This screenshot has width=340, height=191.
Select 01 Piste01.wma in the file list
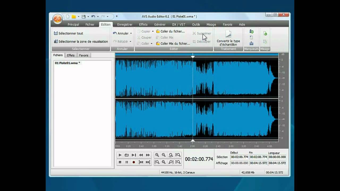(68, 63)
